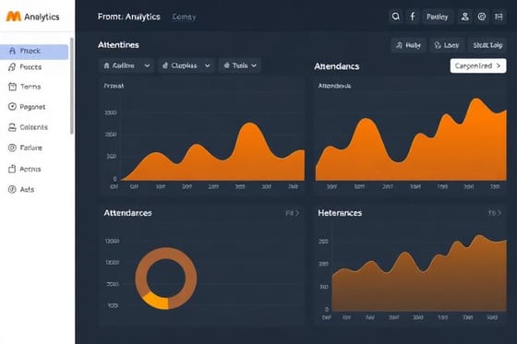Click the Reby button
Screen dimensions: 517x344
[x=408, y=45]
